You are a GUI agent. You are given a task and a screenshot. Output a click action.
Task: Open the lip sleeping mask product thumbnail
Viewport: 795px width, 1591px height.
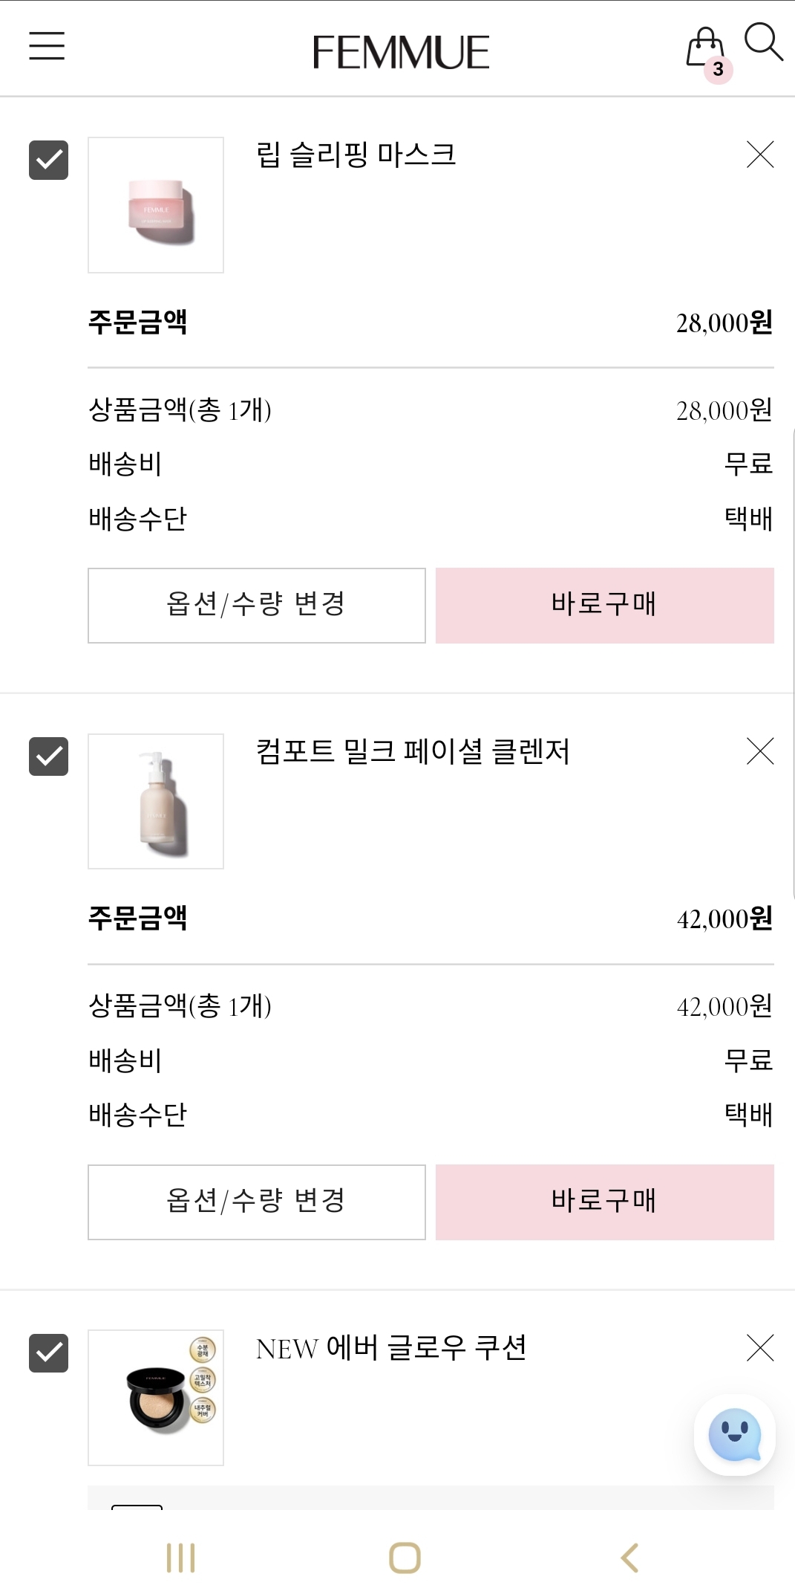[x=156, y=205]
